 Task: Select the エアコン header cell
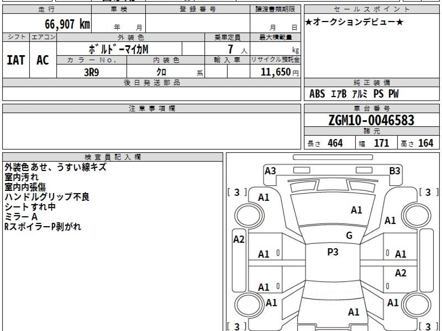click(x=43, y=37)
